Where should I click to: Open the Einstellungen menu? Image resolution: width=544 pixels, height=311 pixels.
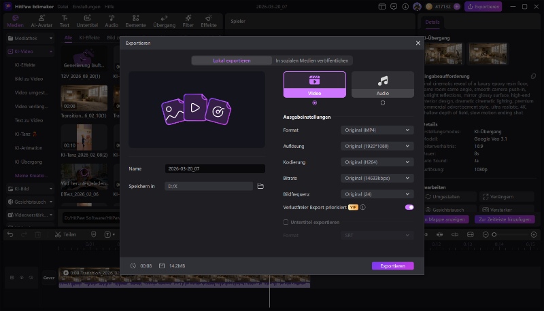86,7
